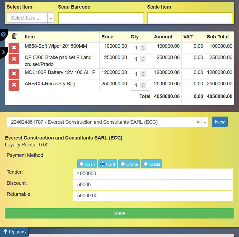Select Credit payment option
The width and height of the screenshot is (239, 237).
[151, 164]
